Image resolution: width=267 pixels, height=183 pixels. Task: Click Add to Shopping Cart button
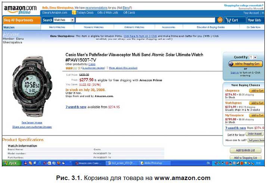pyautogui.click(x=245, y=64)
